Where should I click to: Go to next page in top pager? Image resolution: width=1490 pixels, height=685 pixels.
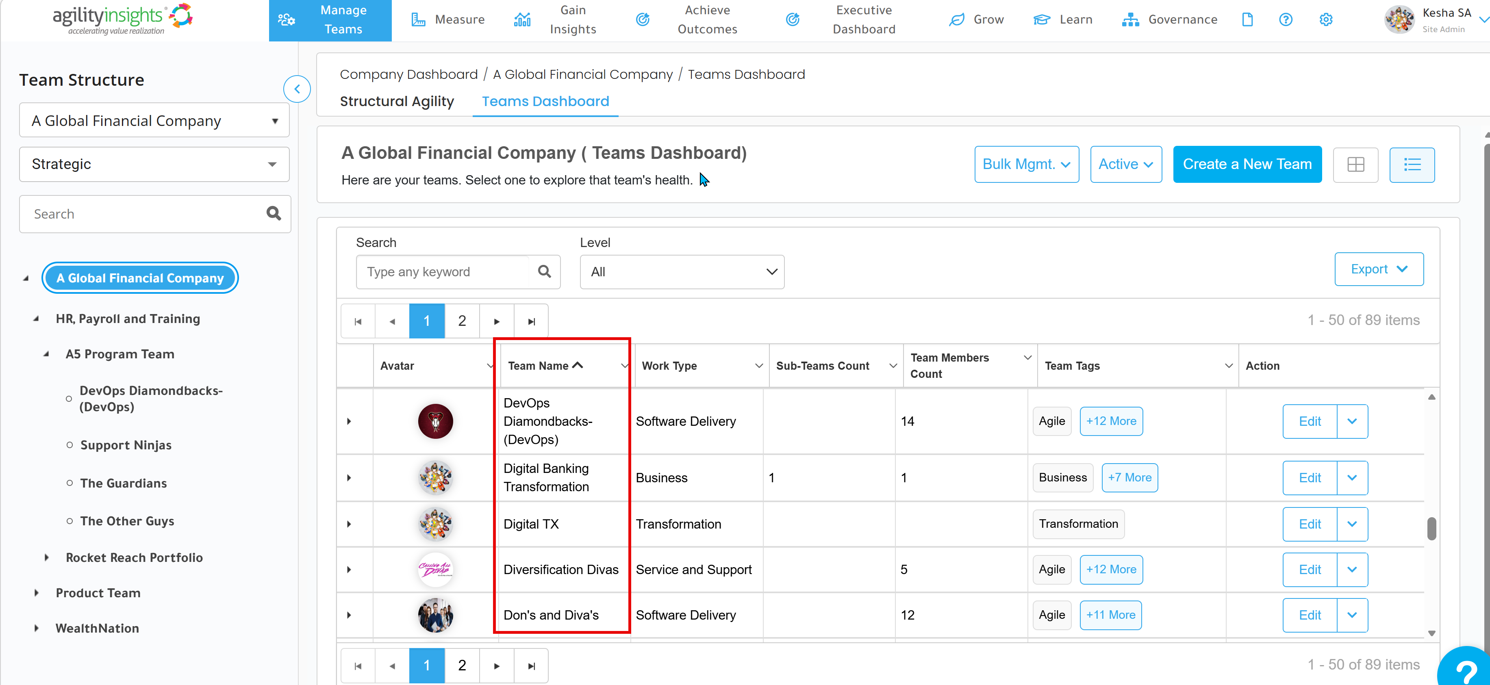click(496, 321)
